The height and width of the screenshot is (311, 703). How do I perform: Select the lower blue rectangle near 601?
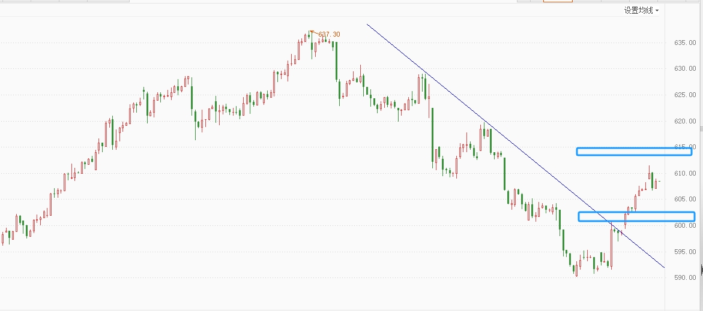coord(636,216)
